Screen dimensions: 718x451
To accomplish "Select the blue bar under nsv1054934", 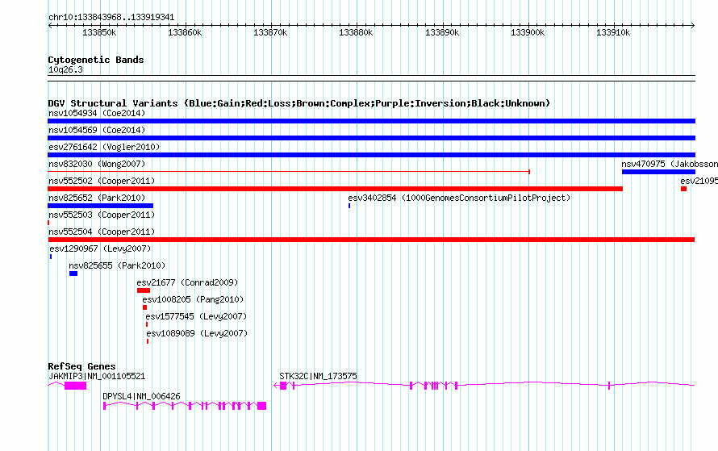I will tap(371, 121).
